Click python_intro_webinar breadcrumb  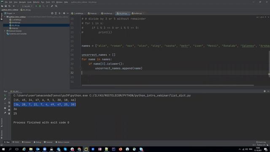point(10,10)
